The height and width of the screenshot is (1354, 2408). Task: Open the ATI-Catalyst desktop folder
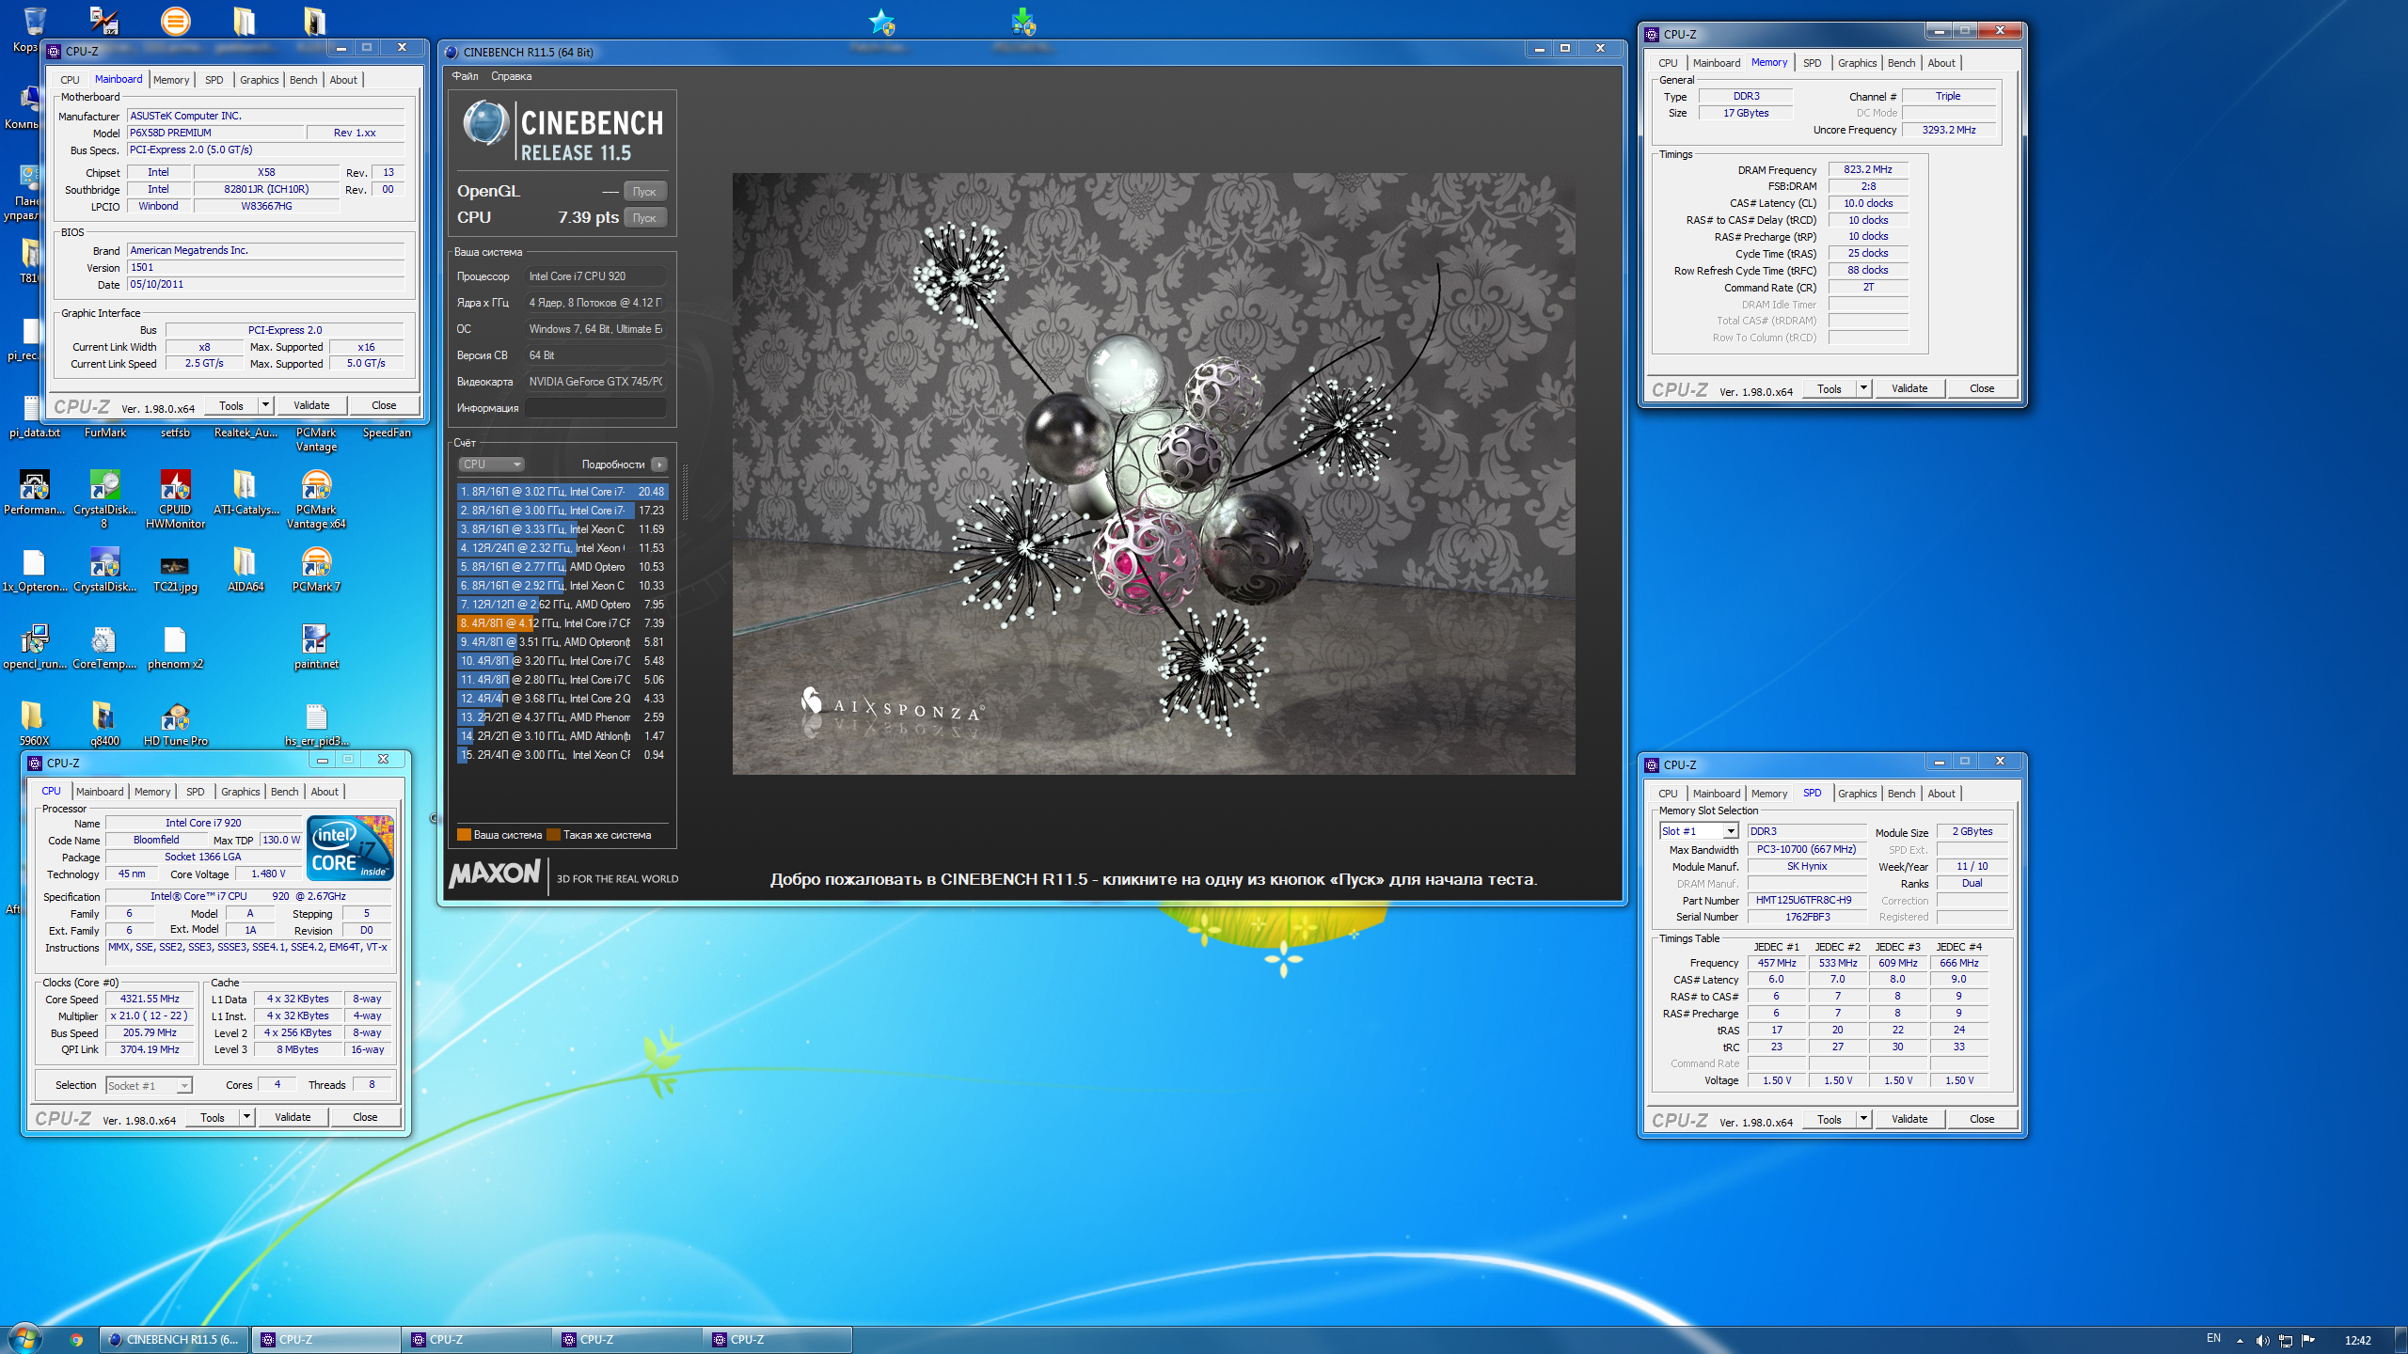(245, 492)
